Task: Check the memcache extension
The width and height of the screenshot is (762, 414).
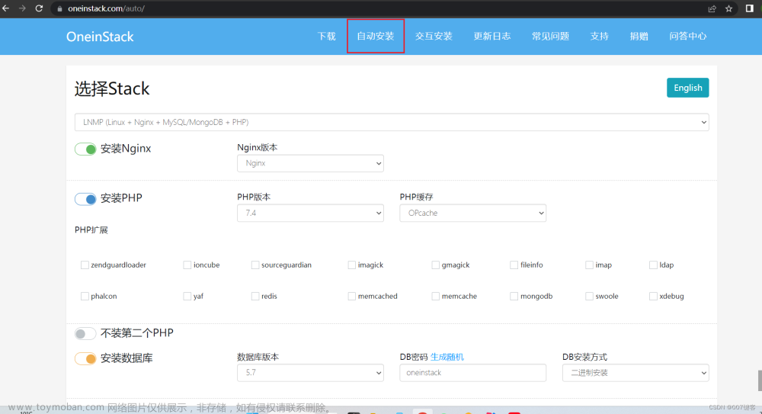Action: (435, 296)
